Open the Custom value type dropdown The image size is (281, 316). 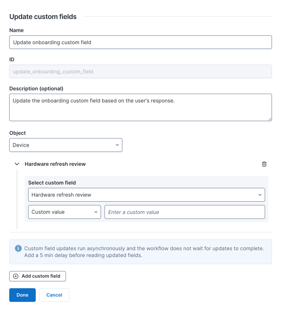tap(64, 212)
